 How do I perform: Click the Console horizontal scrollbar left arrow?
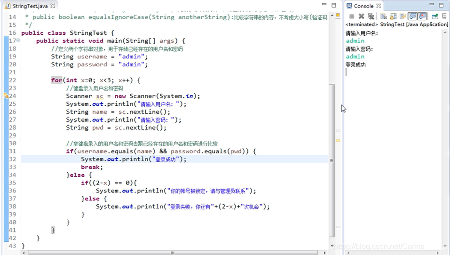coord(348,253)
